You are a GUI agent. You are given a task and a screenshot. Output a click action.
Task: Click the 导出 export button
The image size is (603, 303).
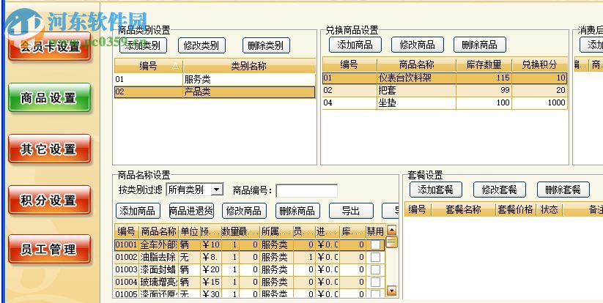click(x=351, y=211)
